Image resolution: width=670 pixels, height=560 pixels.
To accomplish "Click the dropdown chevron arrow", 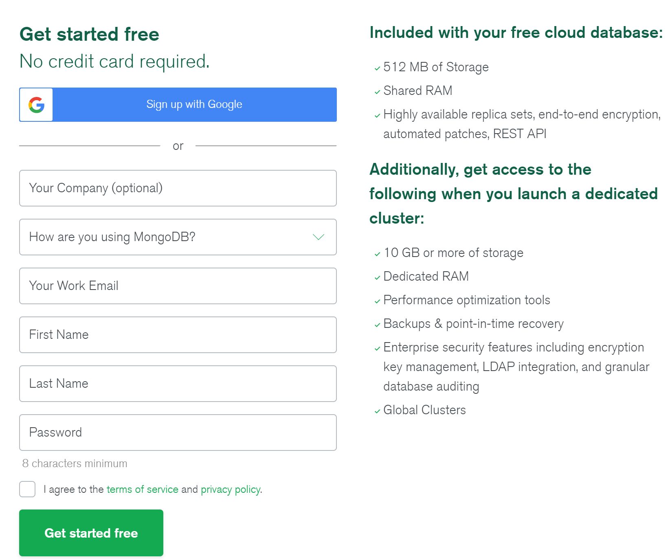I will point(318,237).
